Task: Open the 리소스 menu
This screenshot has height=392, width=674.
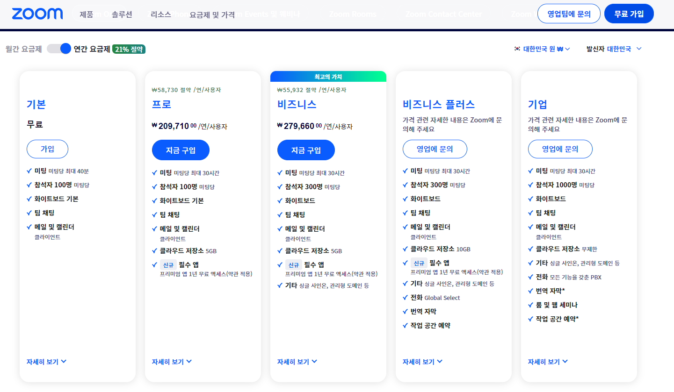Action: point(160,14)
